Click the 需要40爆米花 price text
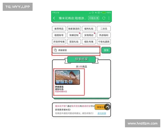 click(x=61, y=92)
